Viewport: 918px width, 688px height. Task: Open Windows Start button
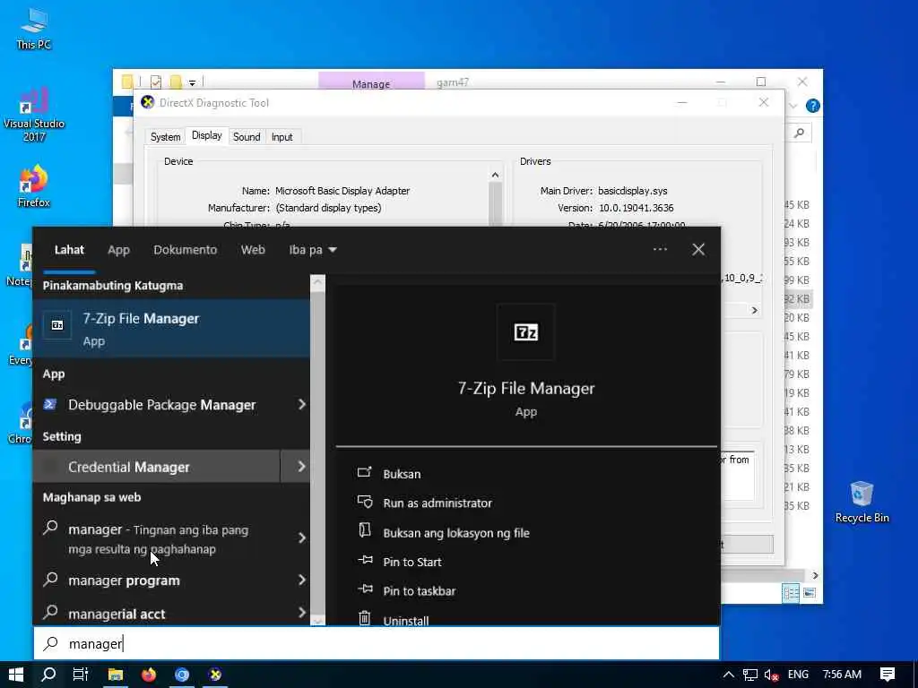(x=16, y=675)
